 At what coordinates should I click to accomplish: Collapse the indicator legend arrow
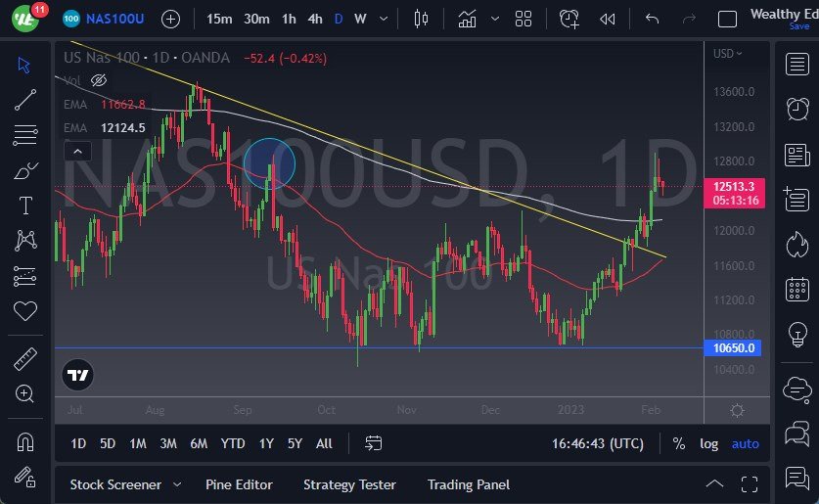tap(77, 151)
